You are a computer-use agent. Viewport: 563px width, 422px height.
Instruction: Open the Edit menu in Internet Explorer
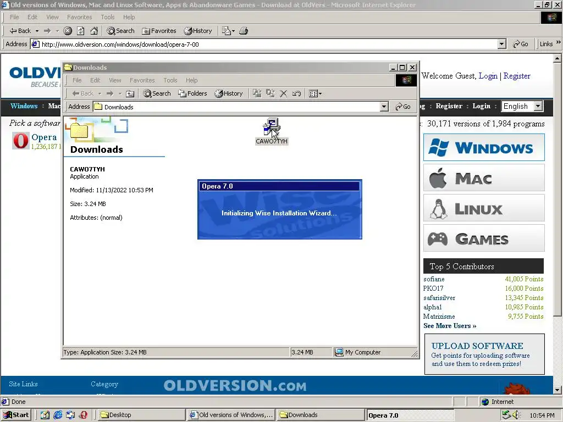32,17
